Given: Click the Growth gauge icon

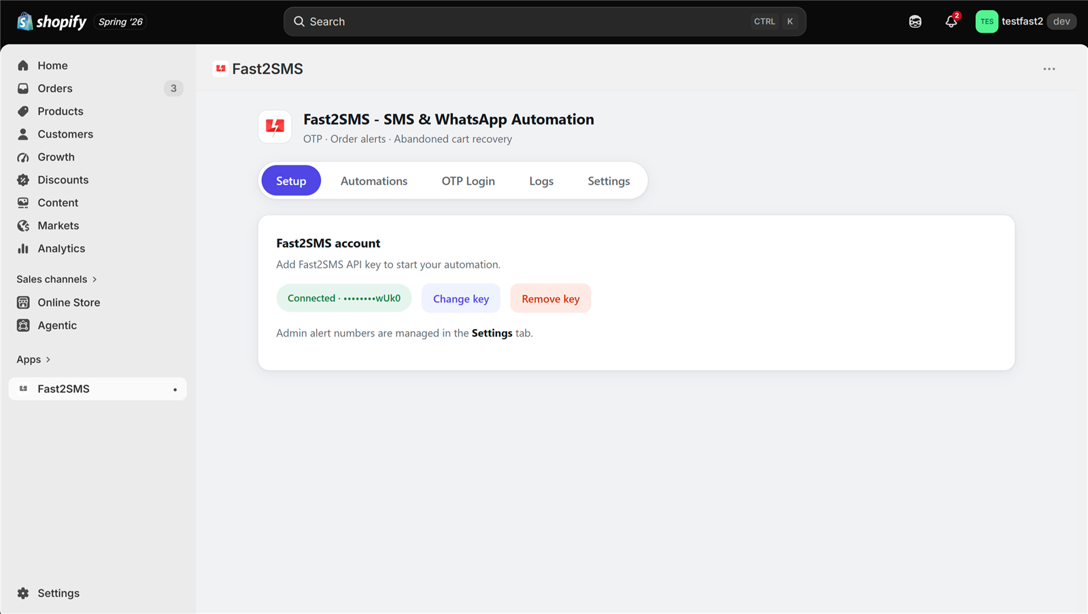Looking at the screenshot, I should pos(23,157).
